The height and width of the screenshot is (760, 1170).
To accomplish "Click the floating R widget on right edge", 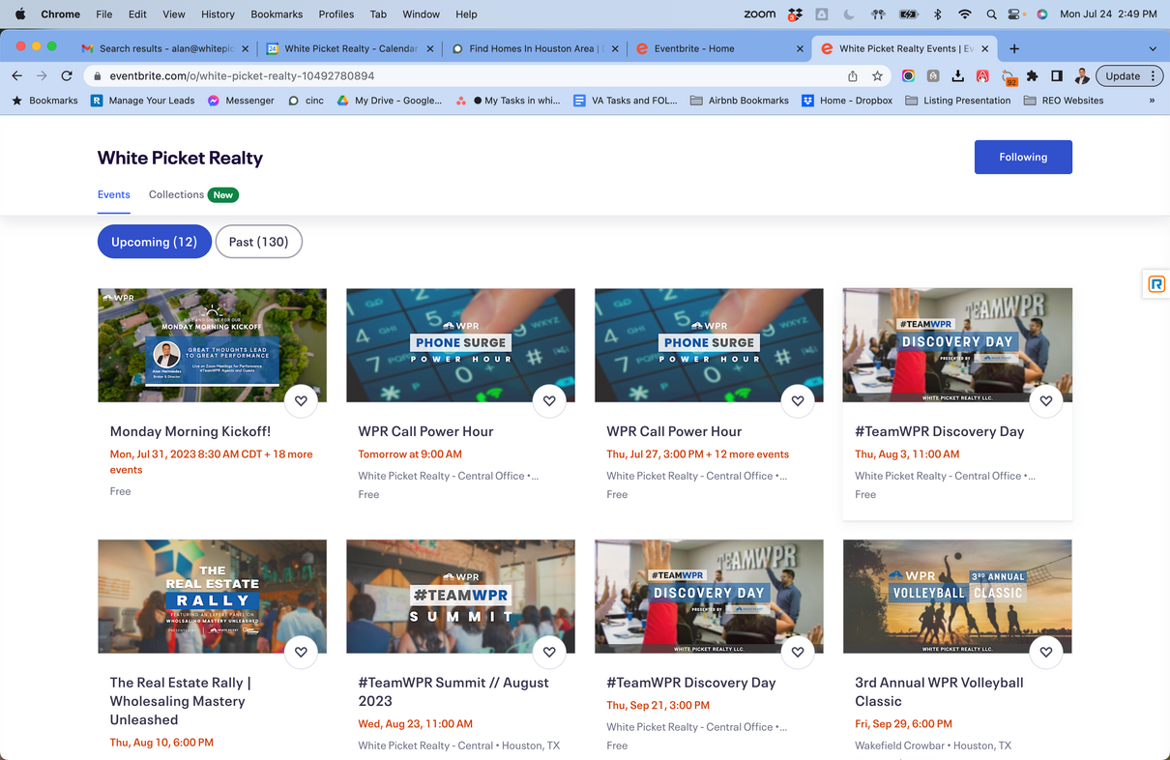I will coord(1156,283).
